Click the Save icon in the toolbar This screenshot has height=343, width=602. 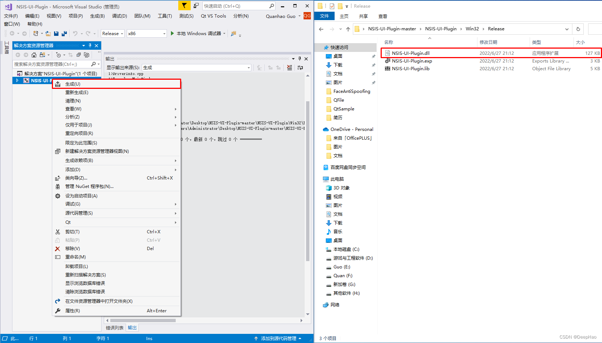point(56,33)
